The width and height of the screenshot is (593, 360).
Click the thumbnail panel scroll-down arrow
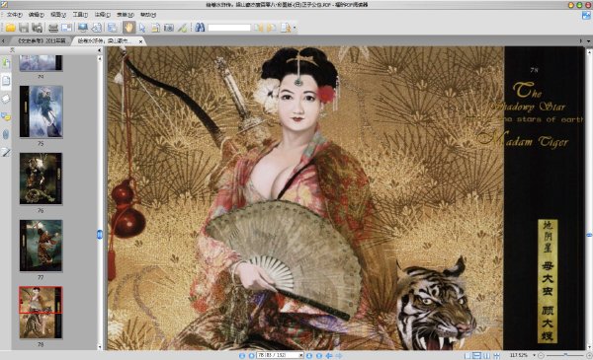click(100, 347)
